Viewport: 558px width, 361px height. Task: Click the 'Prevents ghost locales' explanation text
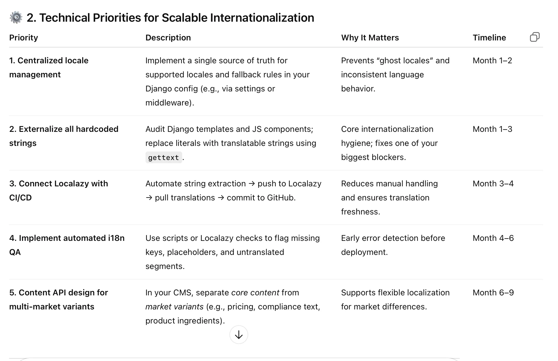point(395,74)
